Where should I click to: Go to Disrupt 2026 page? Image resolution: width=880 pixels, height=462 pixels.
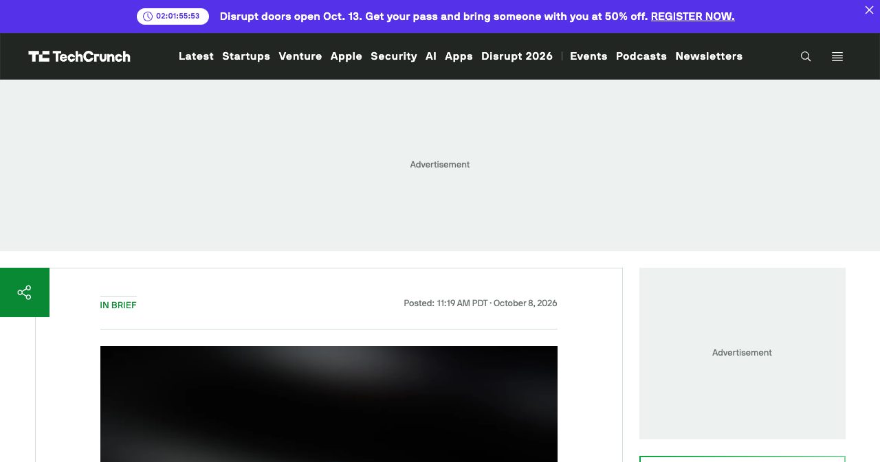pyautogui.click(x=517, y=56)
